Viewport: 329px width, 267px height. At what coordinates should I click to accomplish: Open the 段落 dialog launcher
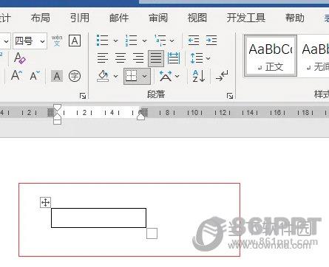(230, 96)
